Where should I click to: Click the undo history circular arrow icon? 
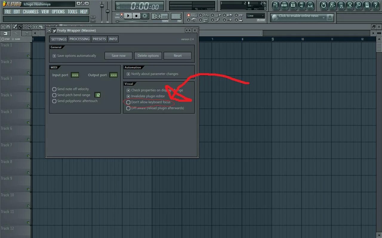[324, 5]
